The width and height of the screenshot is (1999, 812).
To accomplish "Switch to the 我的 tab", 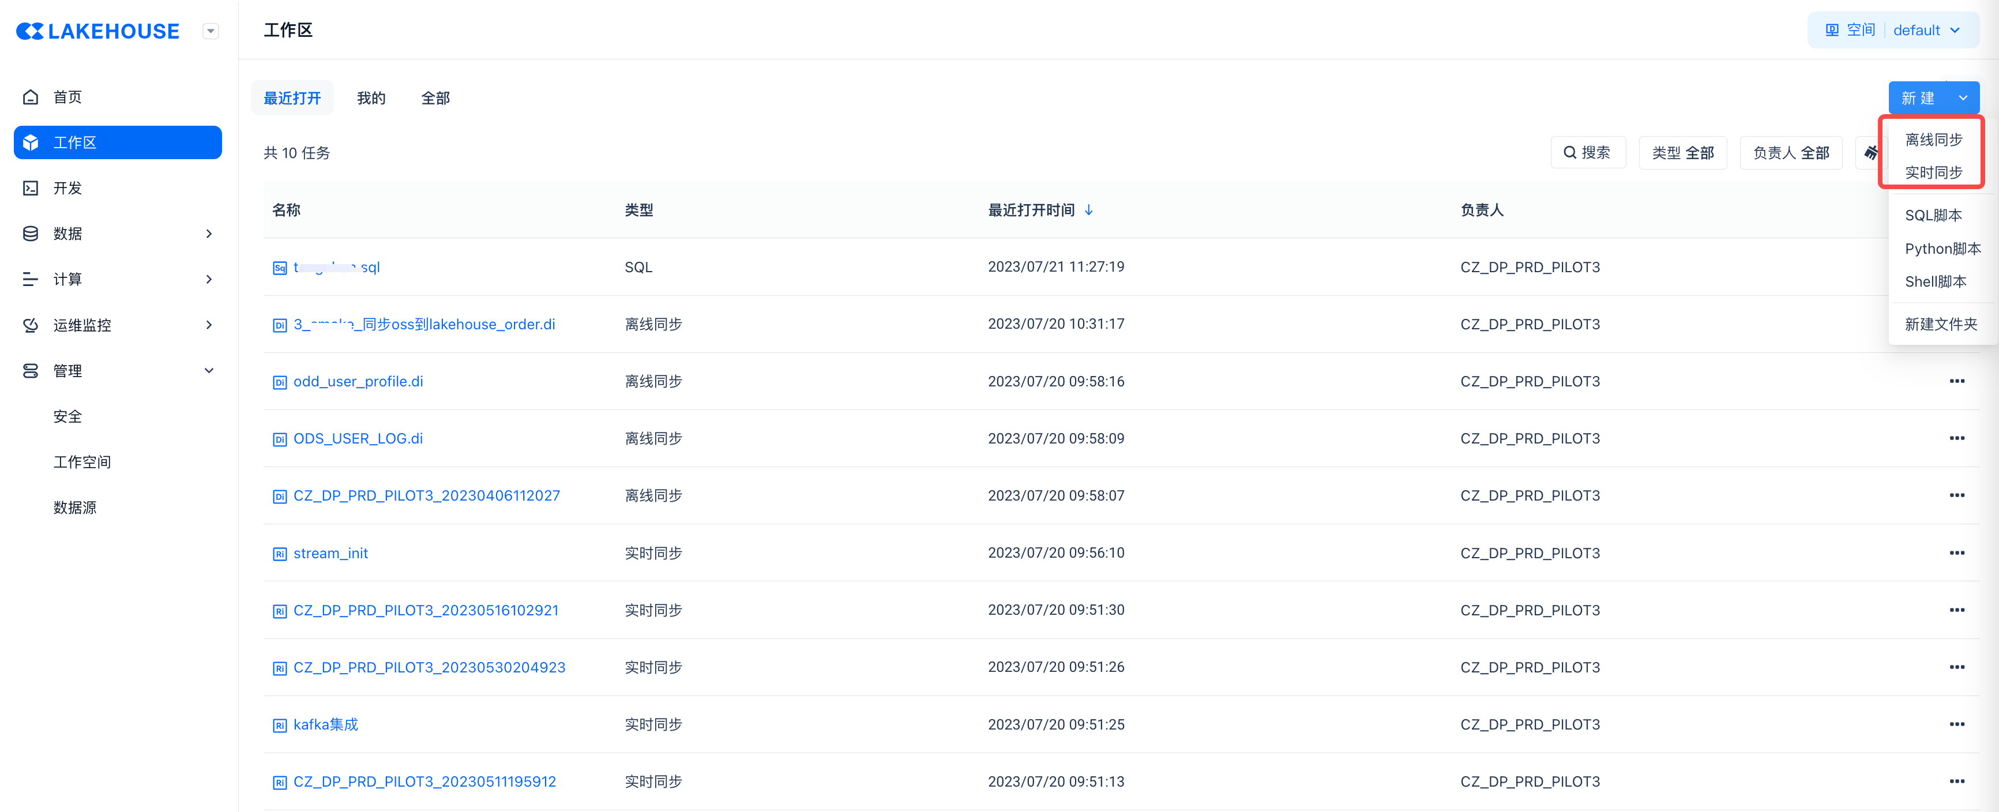I will 371,98.
